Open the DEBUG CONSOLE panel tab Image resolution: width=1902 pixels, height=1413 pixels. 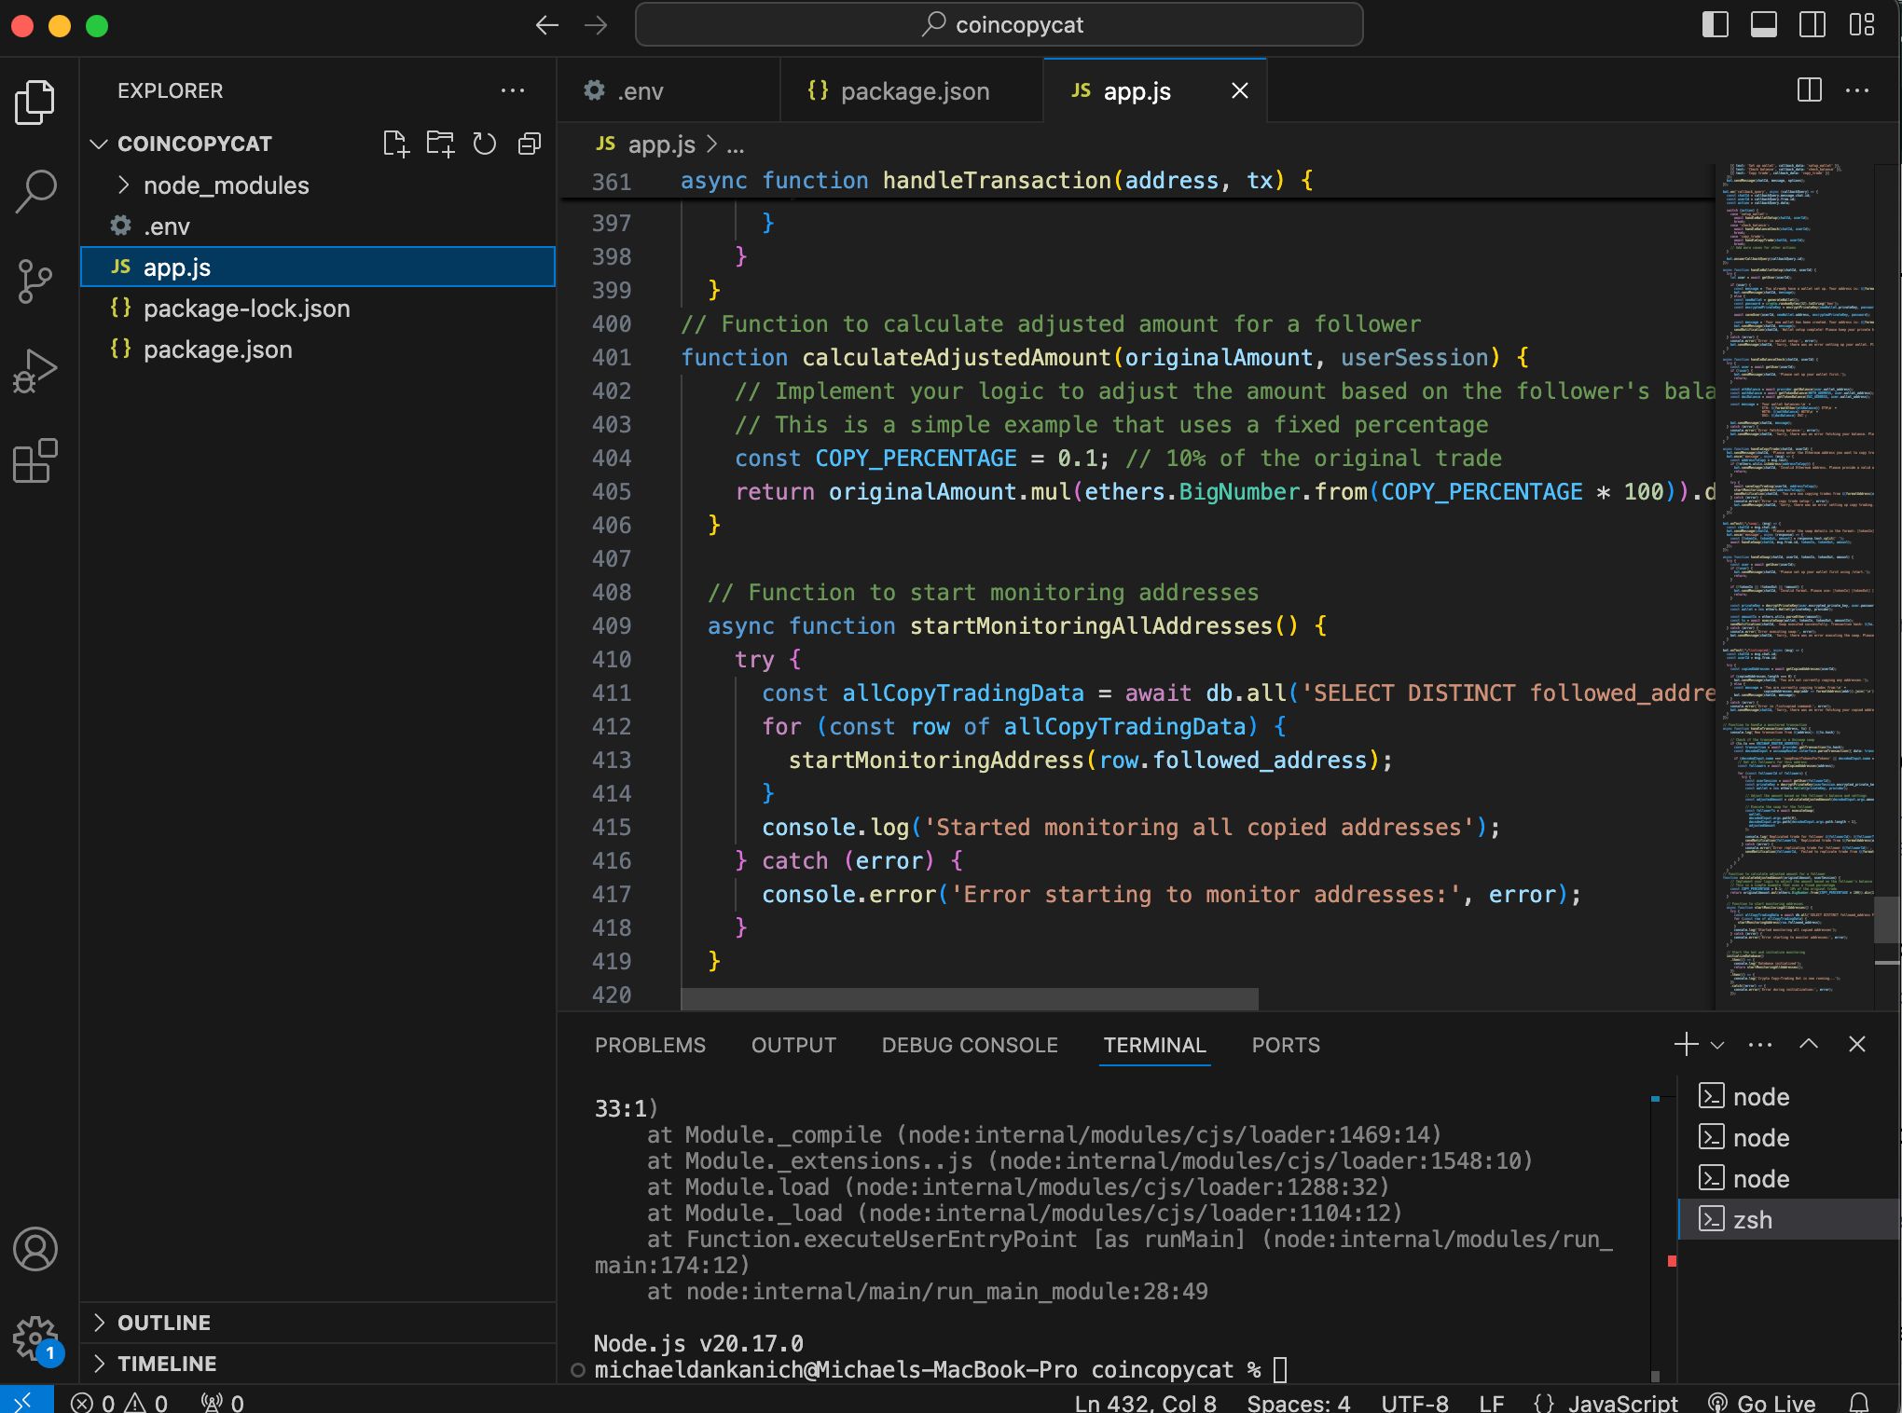click(970, 1045)
